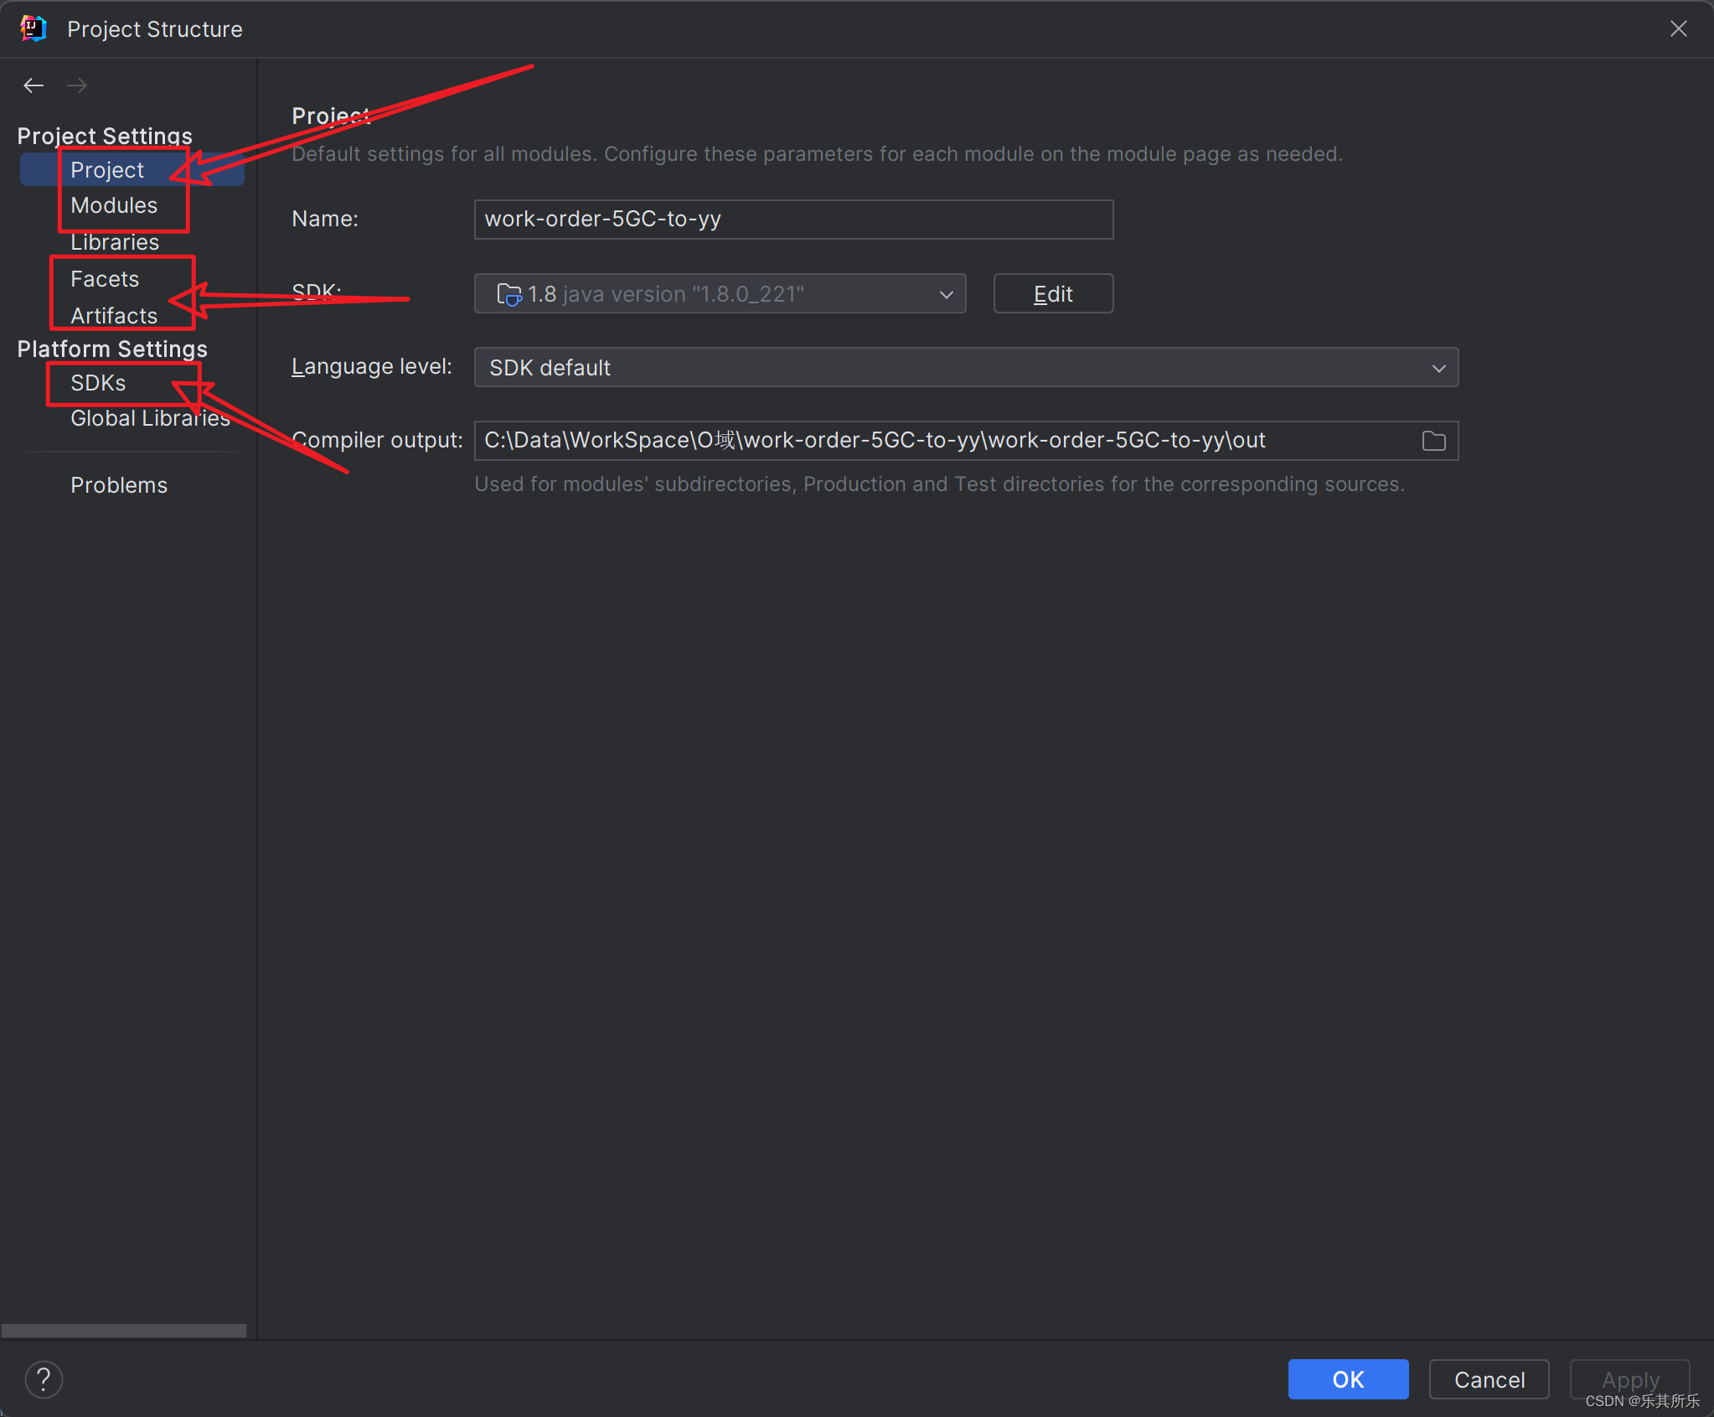Open the Libraries settings page
The image size is (1714, 1417).
coord(115,242)
